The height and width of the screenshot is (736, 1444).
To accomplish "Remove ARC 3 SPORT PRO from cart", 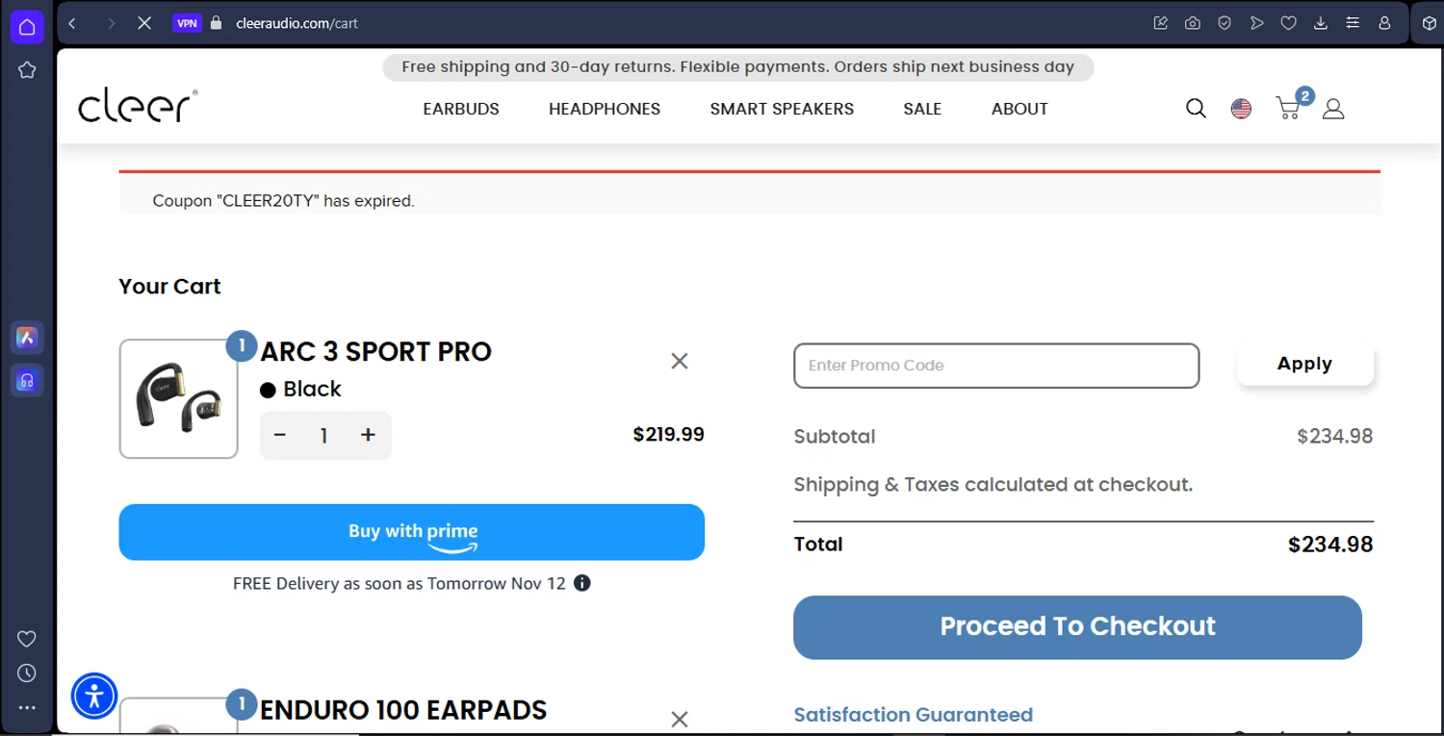I will coord(680,361).
